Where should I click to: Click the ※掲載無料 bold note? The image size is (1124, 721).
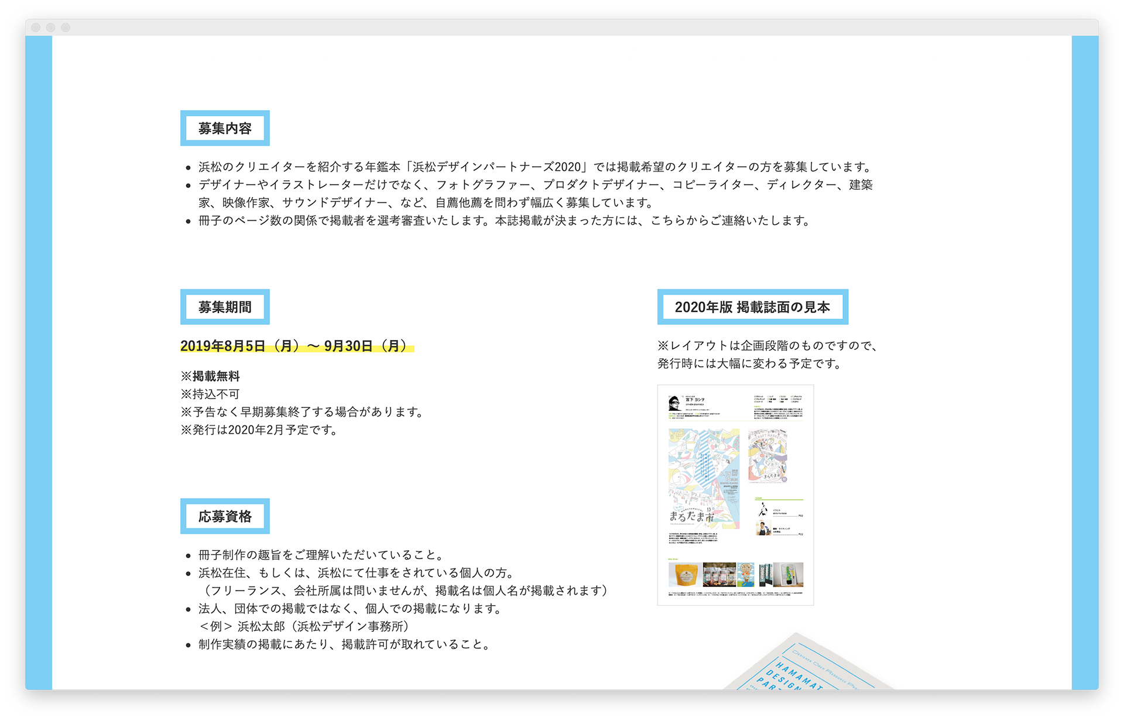211,376
